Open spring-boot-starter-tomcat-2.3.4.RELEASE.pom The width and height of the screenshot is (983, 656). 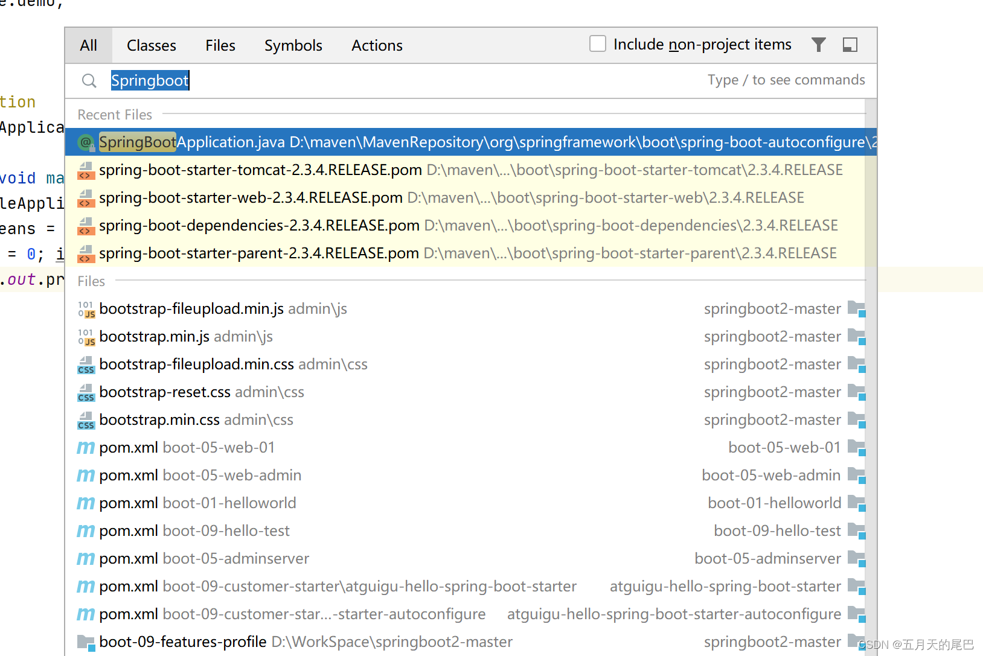tap(464, 170)
